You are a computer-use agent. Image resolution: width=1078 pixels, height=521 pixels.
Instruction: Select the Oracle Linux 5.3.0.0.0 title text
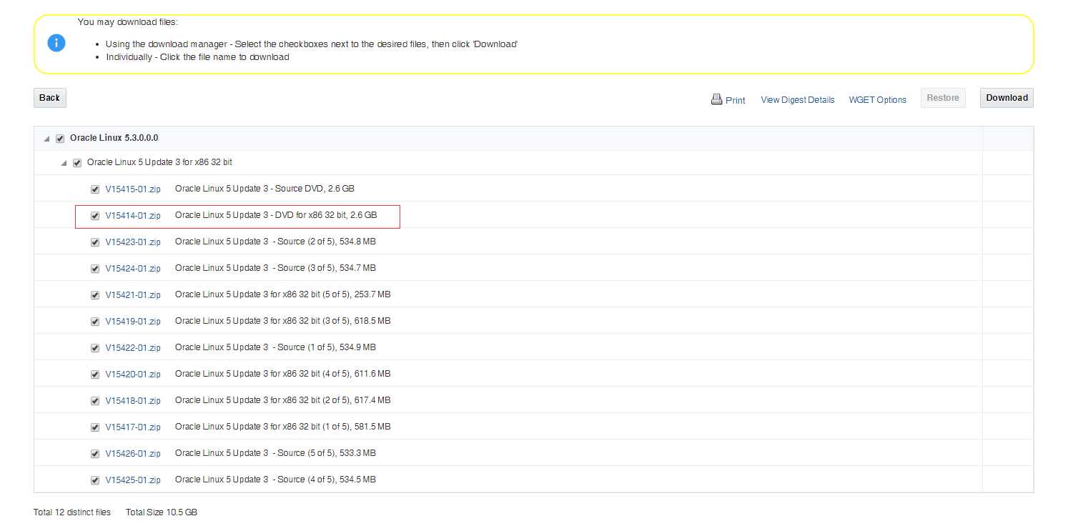pos(114,137)
